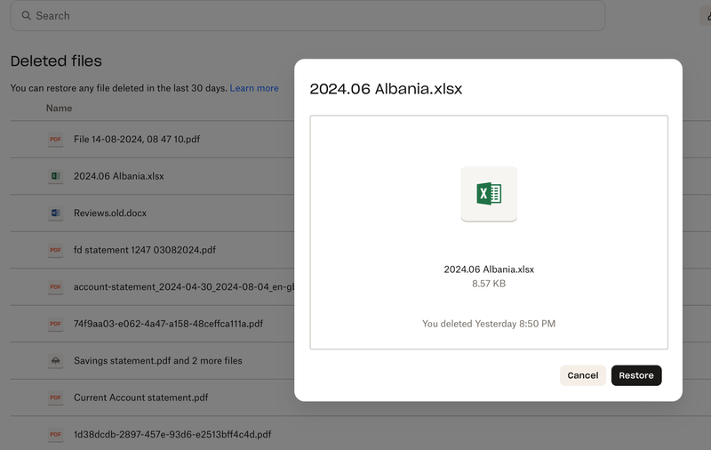Cancel the restore dialog

point(582,375)
